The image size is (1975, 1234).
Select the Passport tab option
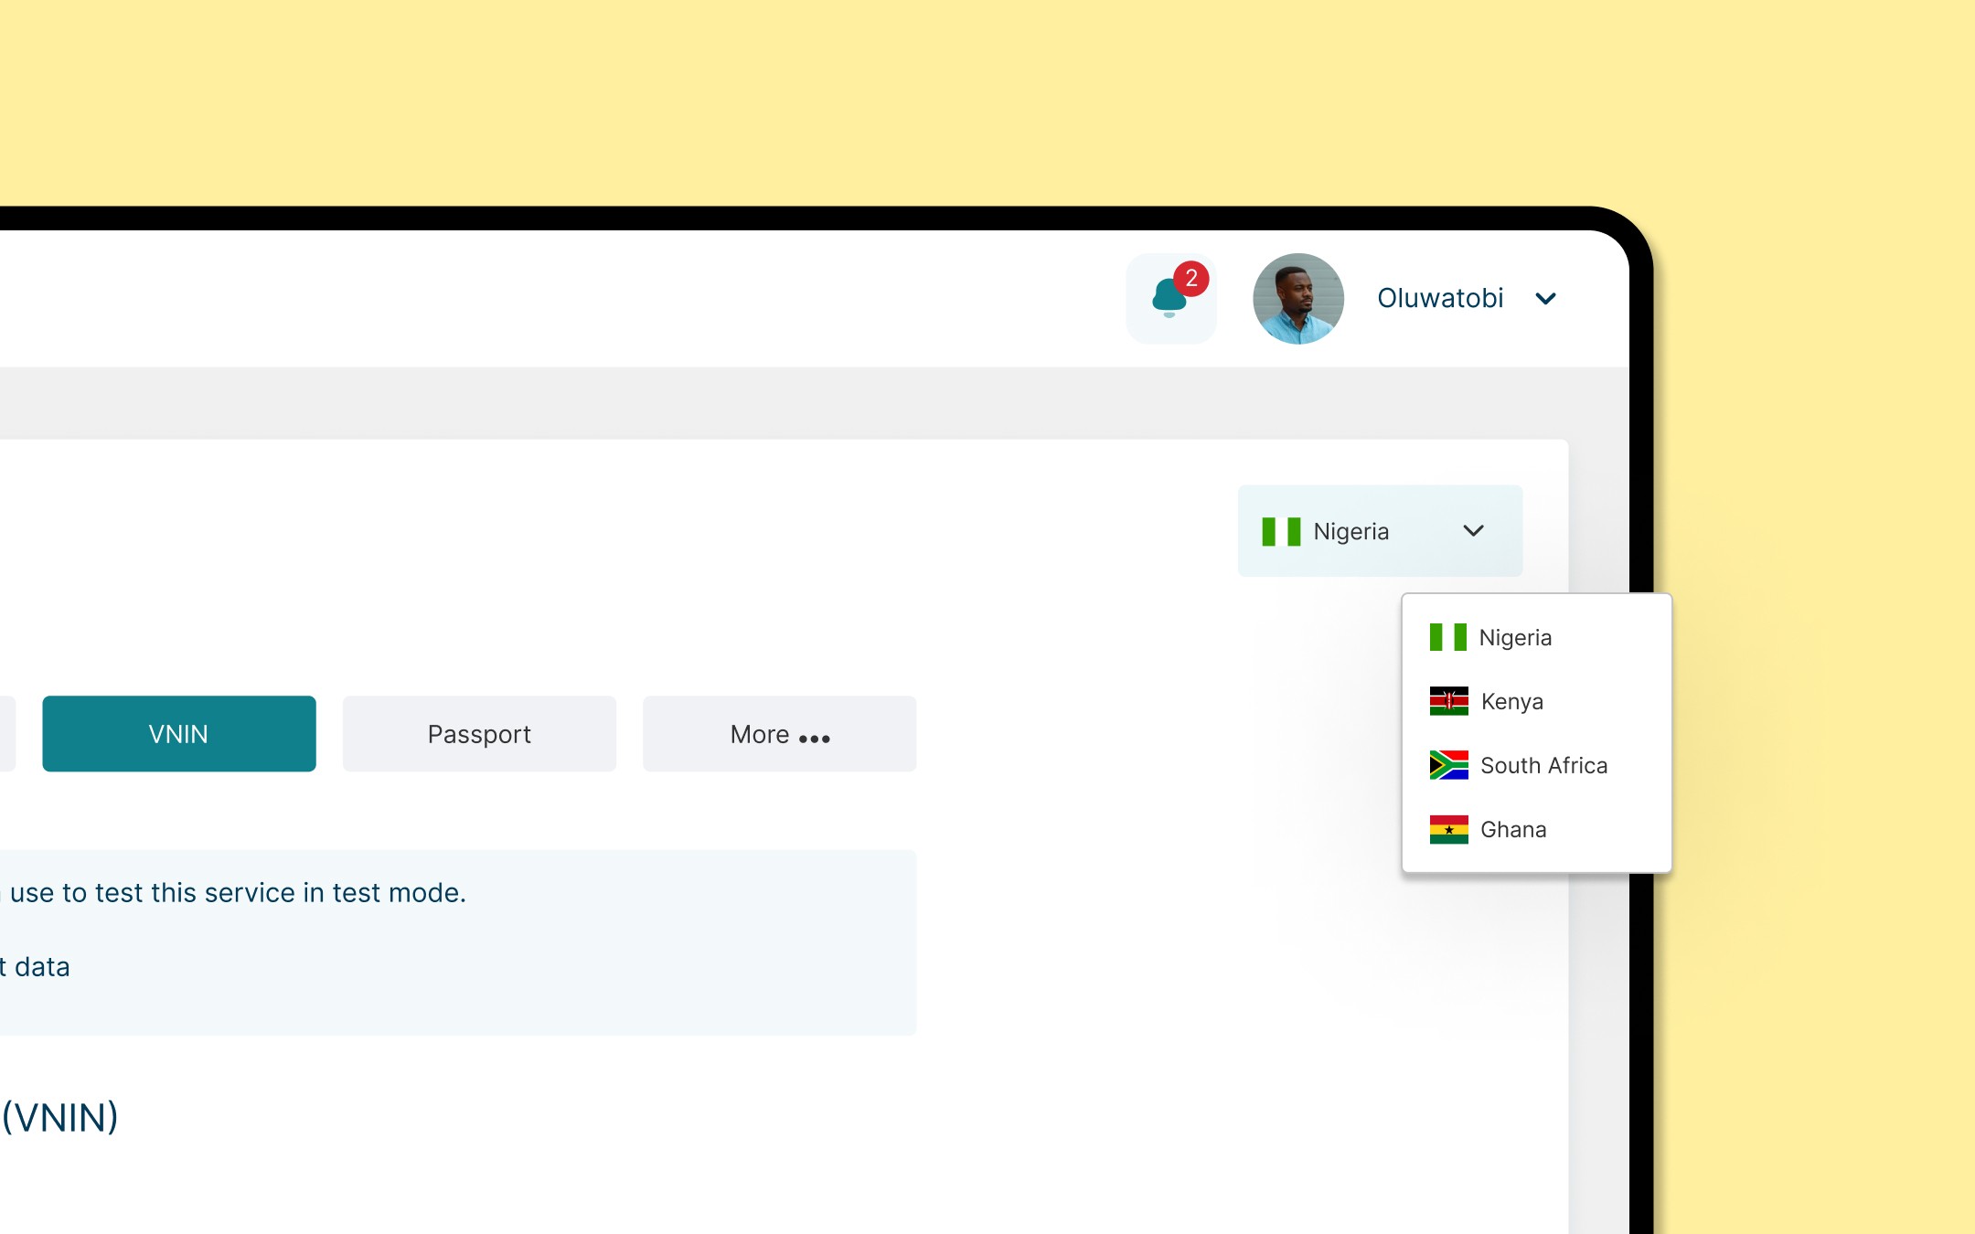[x=479, y=734]
